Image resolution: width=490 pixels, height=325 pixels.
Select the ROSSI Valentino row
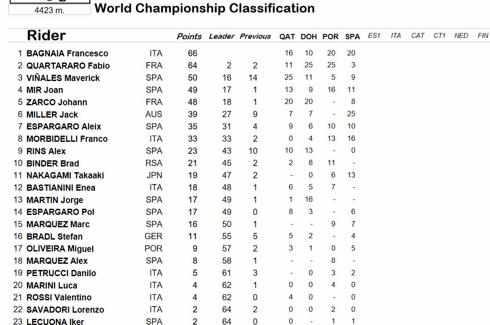click(184, 297)
